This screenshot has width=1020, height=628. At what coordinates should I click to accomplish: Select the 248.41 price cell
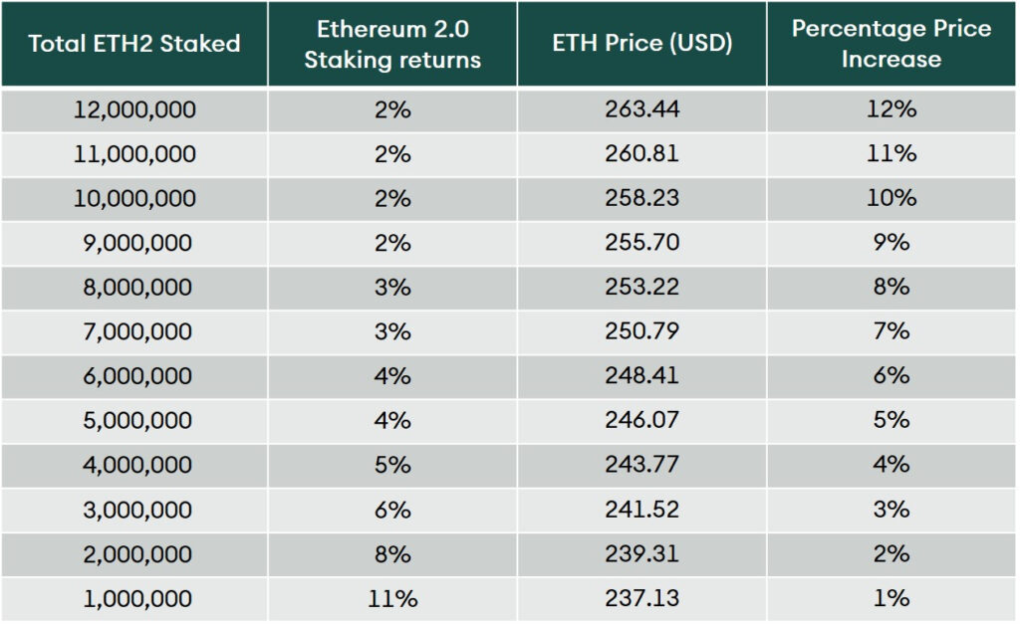pyautogui.click(x=641, y=376)
